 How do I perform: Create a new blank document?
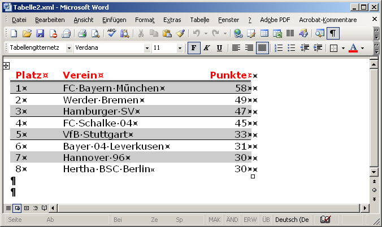[x=14, y=33]
